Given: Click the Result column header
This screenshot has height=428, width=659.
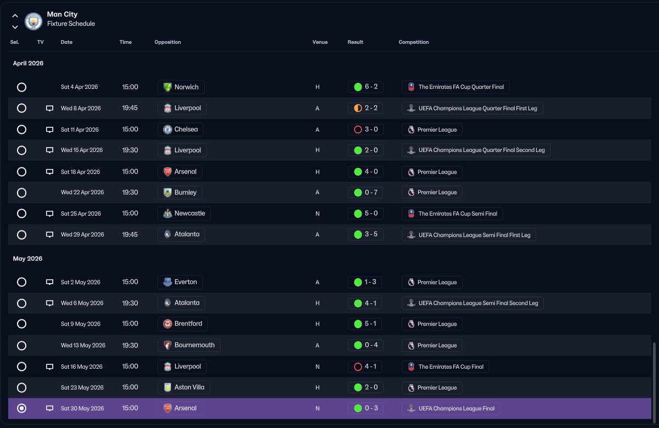Looking at the screenshot, I should pos(355,42).
